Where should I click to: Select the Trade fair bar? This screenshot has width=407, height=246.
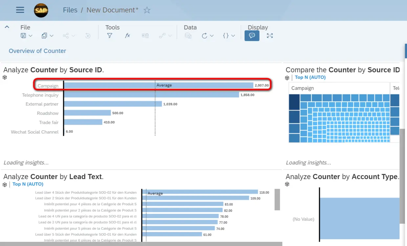coord(83,122)
